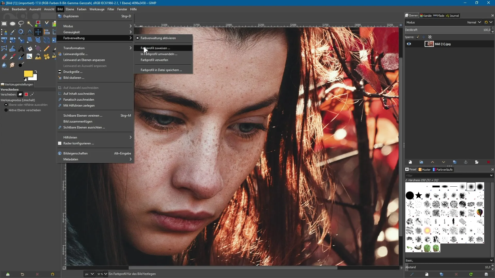Set move mode to selection
495x278 pixels.
coord(26,94)
